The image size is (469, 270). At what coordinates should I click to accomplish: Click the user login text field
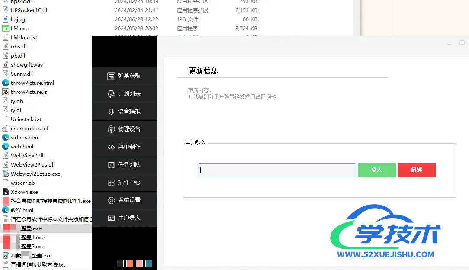[277, 170]
